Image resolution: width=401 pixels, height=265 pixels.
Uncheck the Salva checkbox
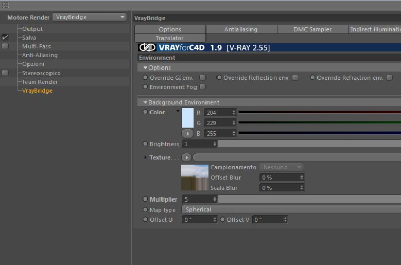point(5,38)
